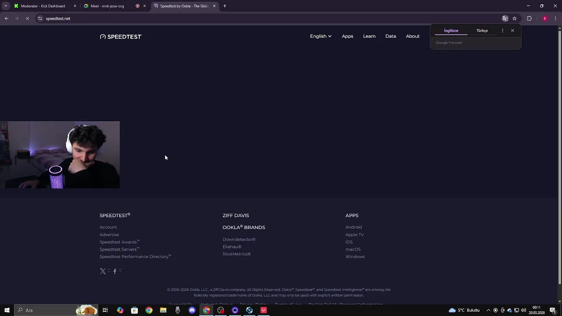Open the Apps menu in Speedtest header
This screenshot has height=316, width=562.
[347, 36]
